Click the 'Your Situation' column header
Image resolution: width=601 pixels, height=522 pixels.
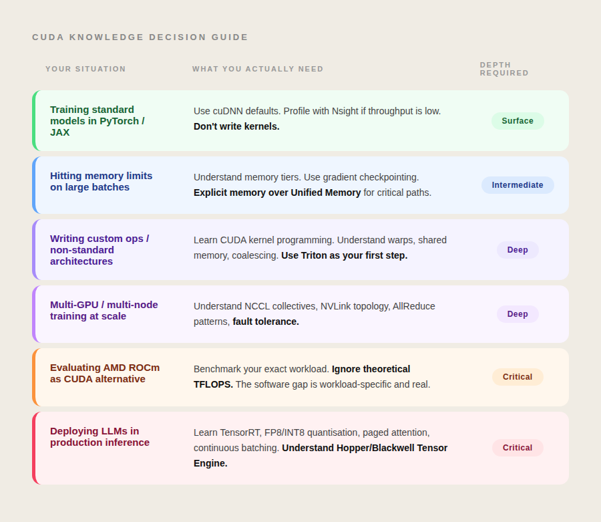click(85, 69)
